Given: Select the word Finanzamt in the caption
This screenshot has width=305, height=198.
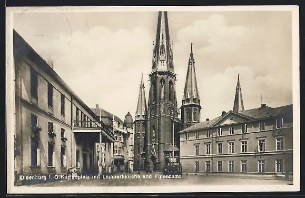Looking at the screenshot, I should coord(168,176).
